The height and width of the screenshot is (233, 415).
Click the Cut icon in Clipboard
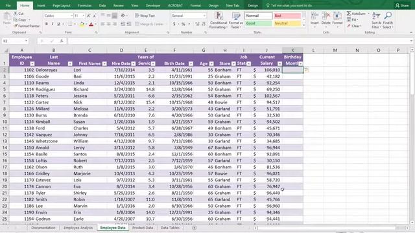click(16, 13)
